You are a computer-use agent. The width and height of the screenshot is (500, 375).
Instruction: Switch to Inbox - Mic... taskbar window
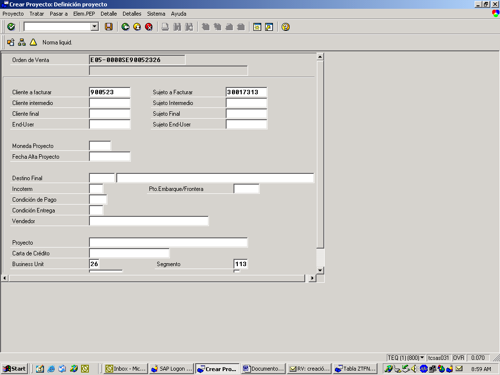[125, 369]
